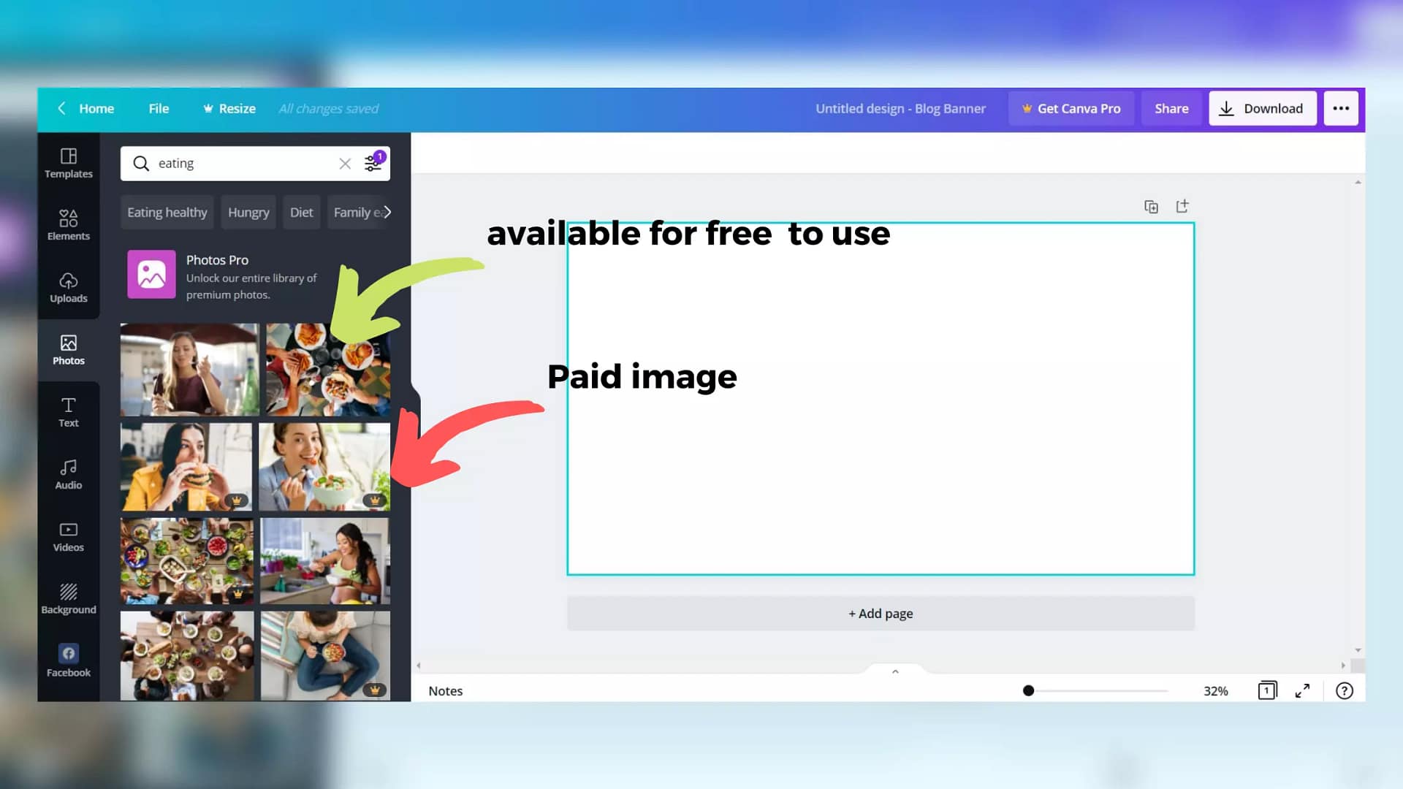Click the zoom slider handle

click(1028, 690)
